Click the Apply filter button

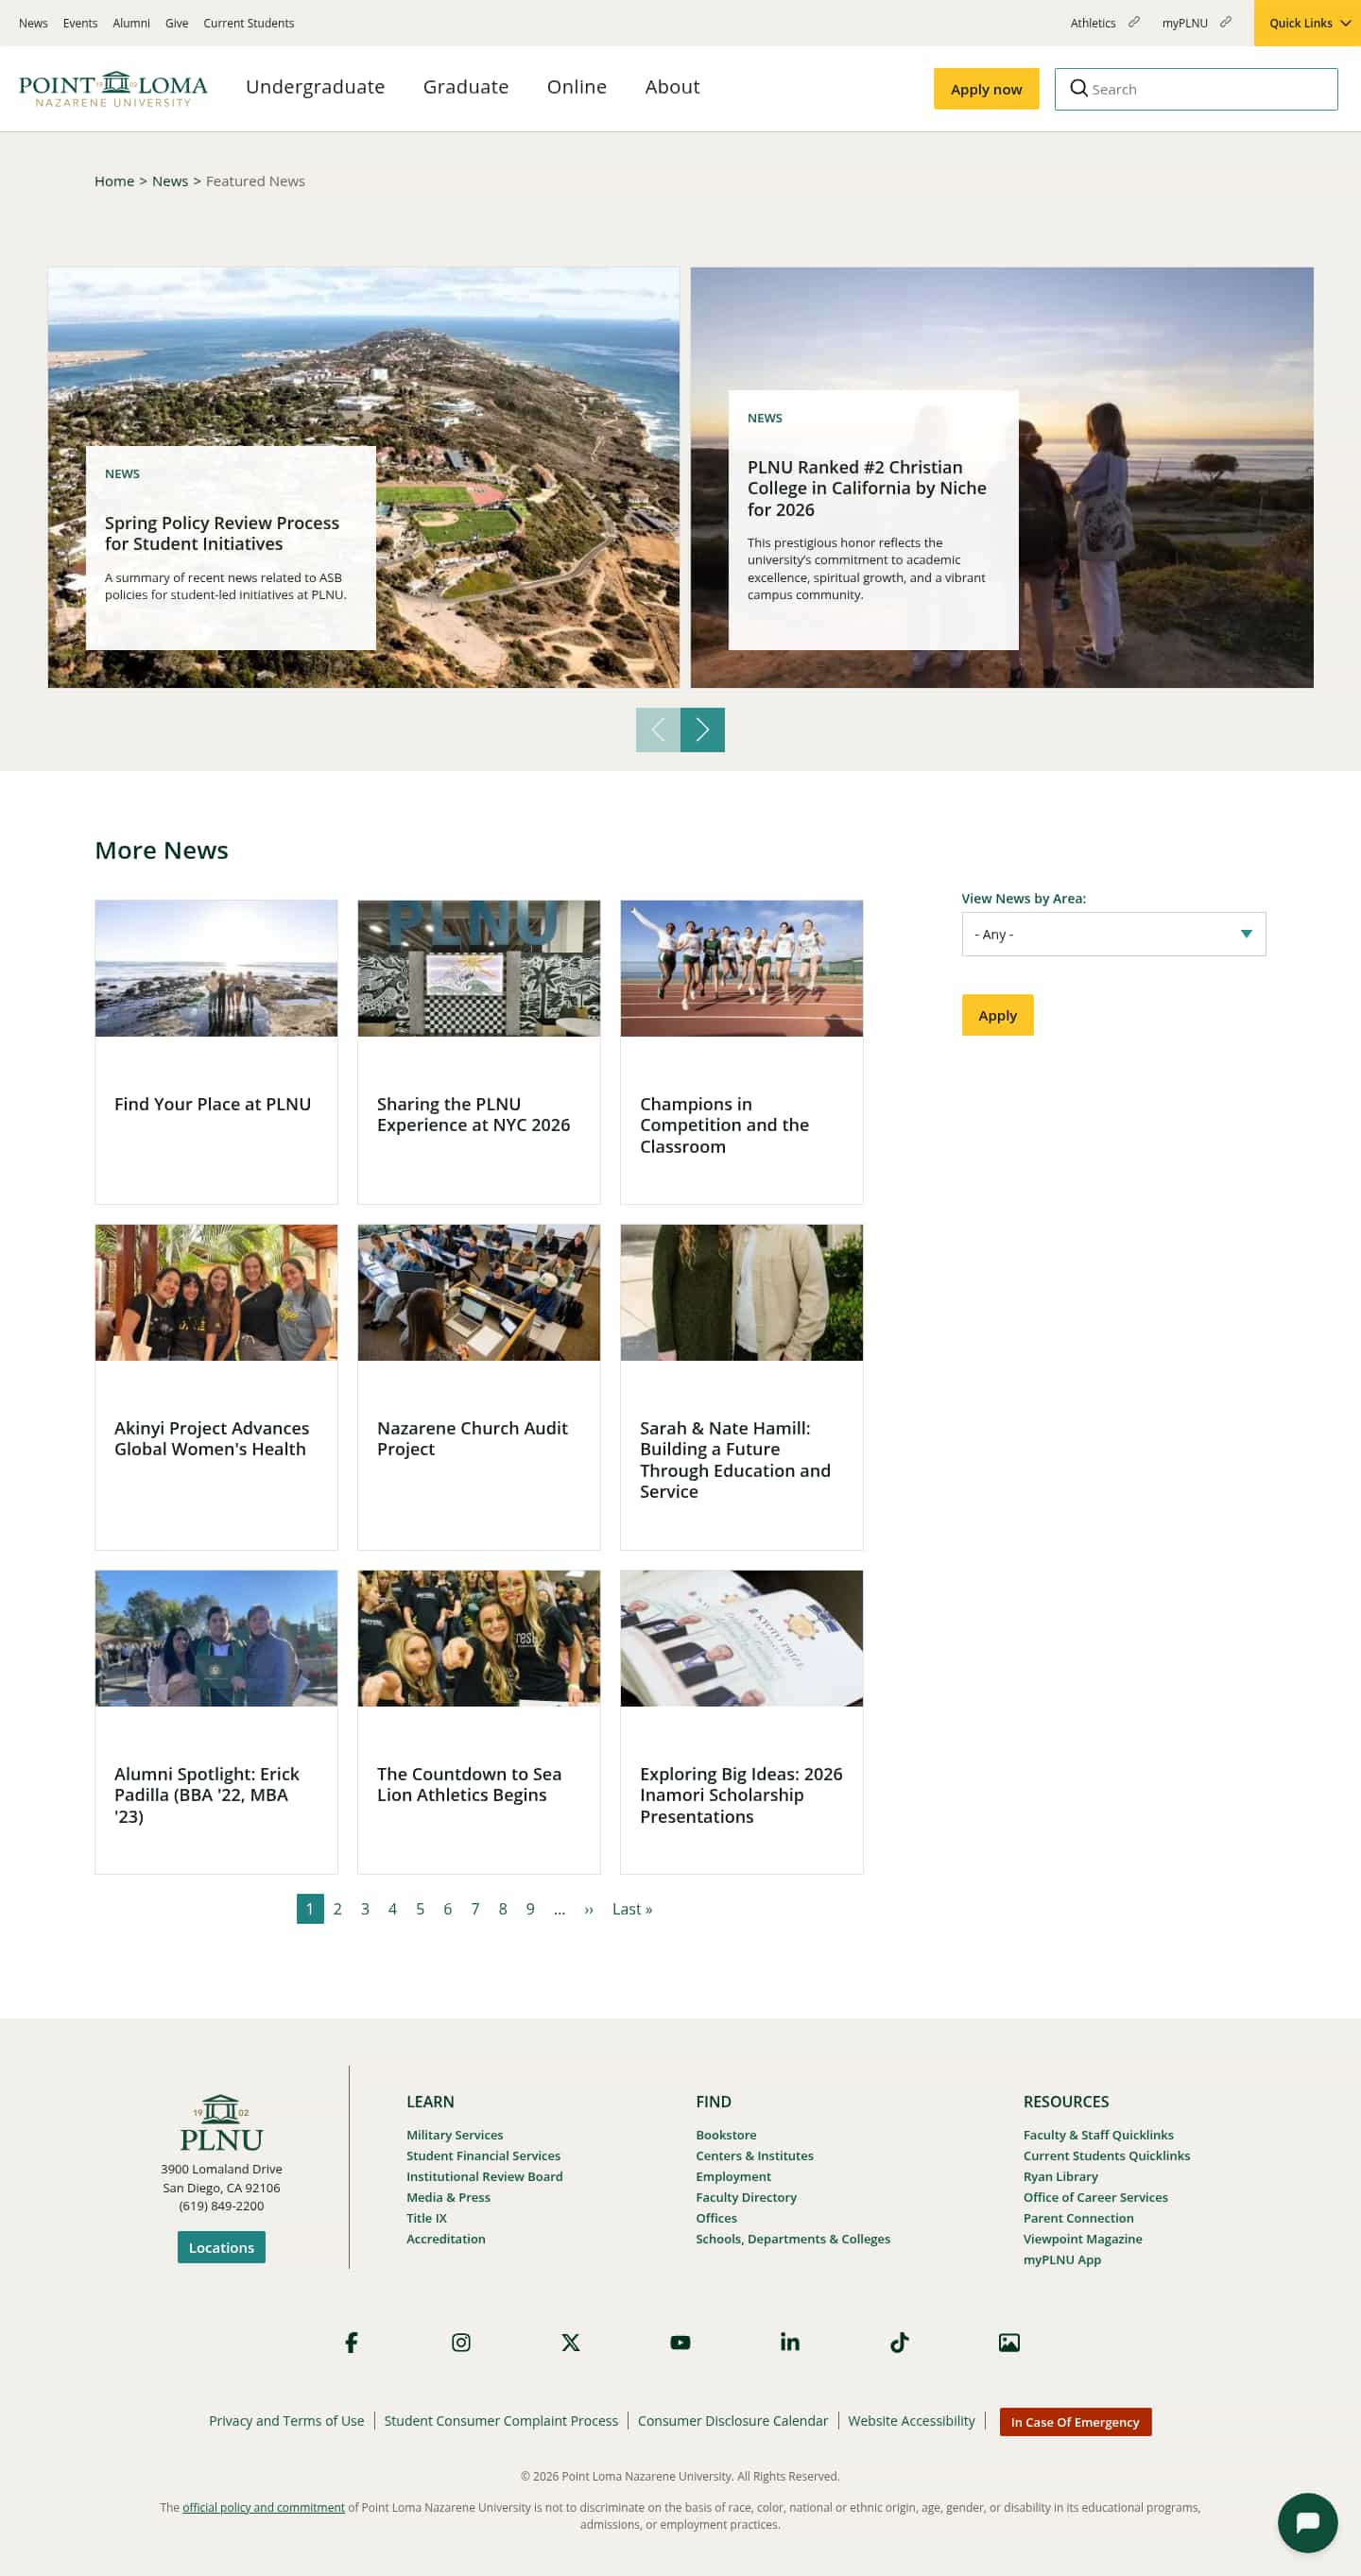(x=997, y=1015)
